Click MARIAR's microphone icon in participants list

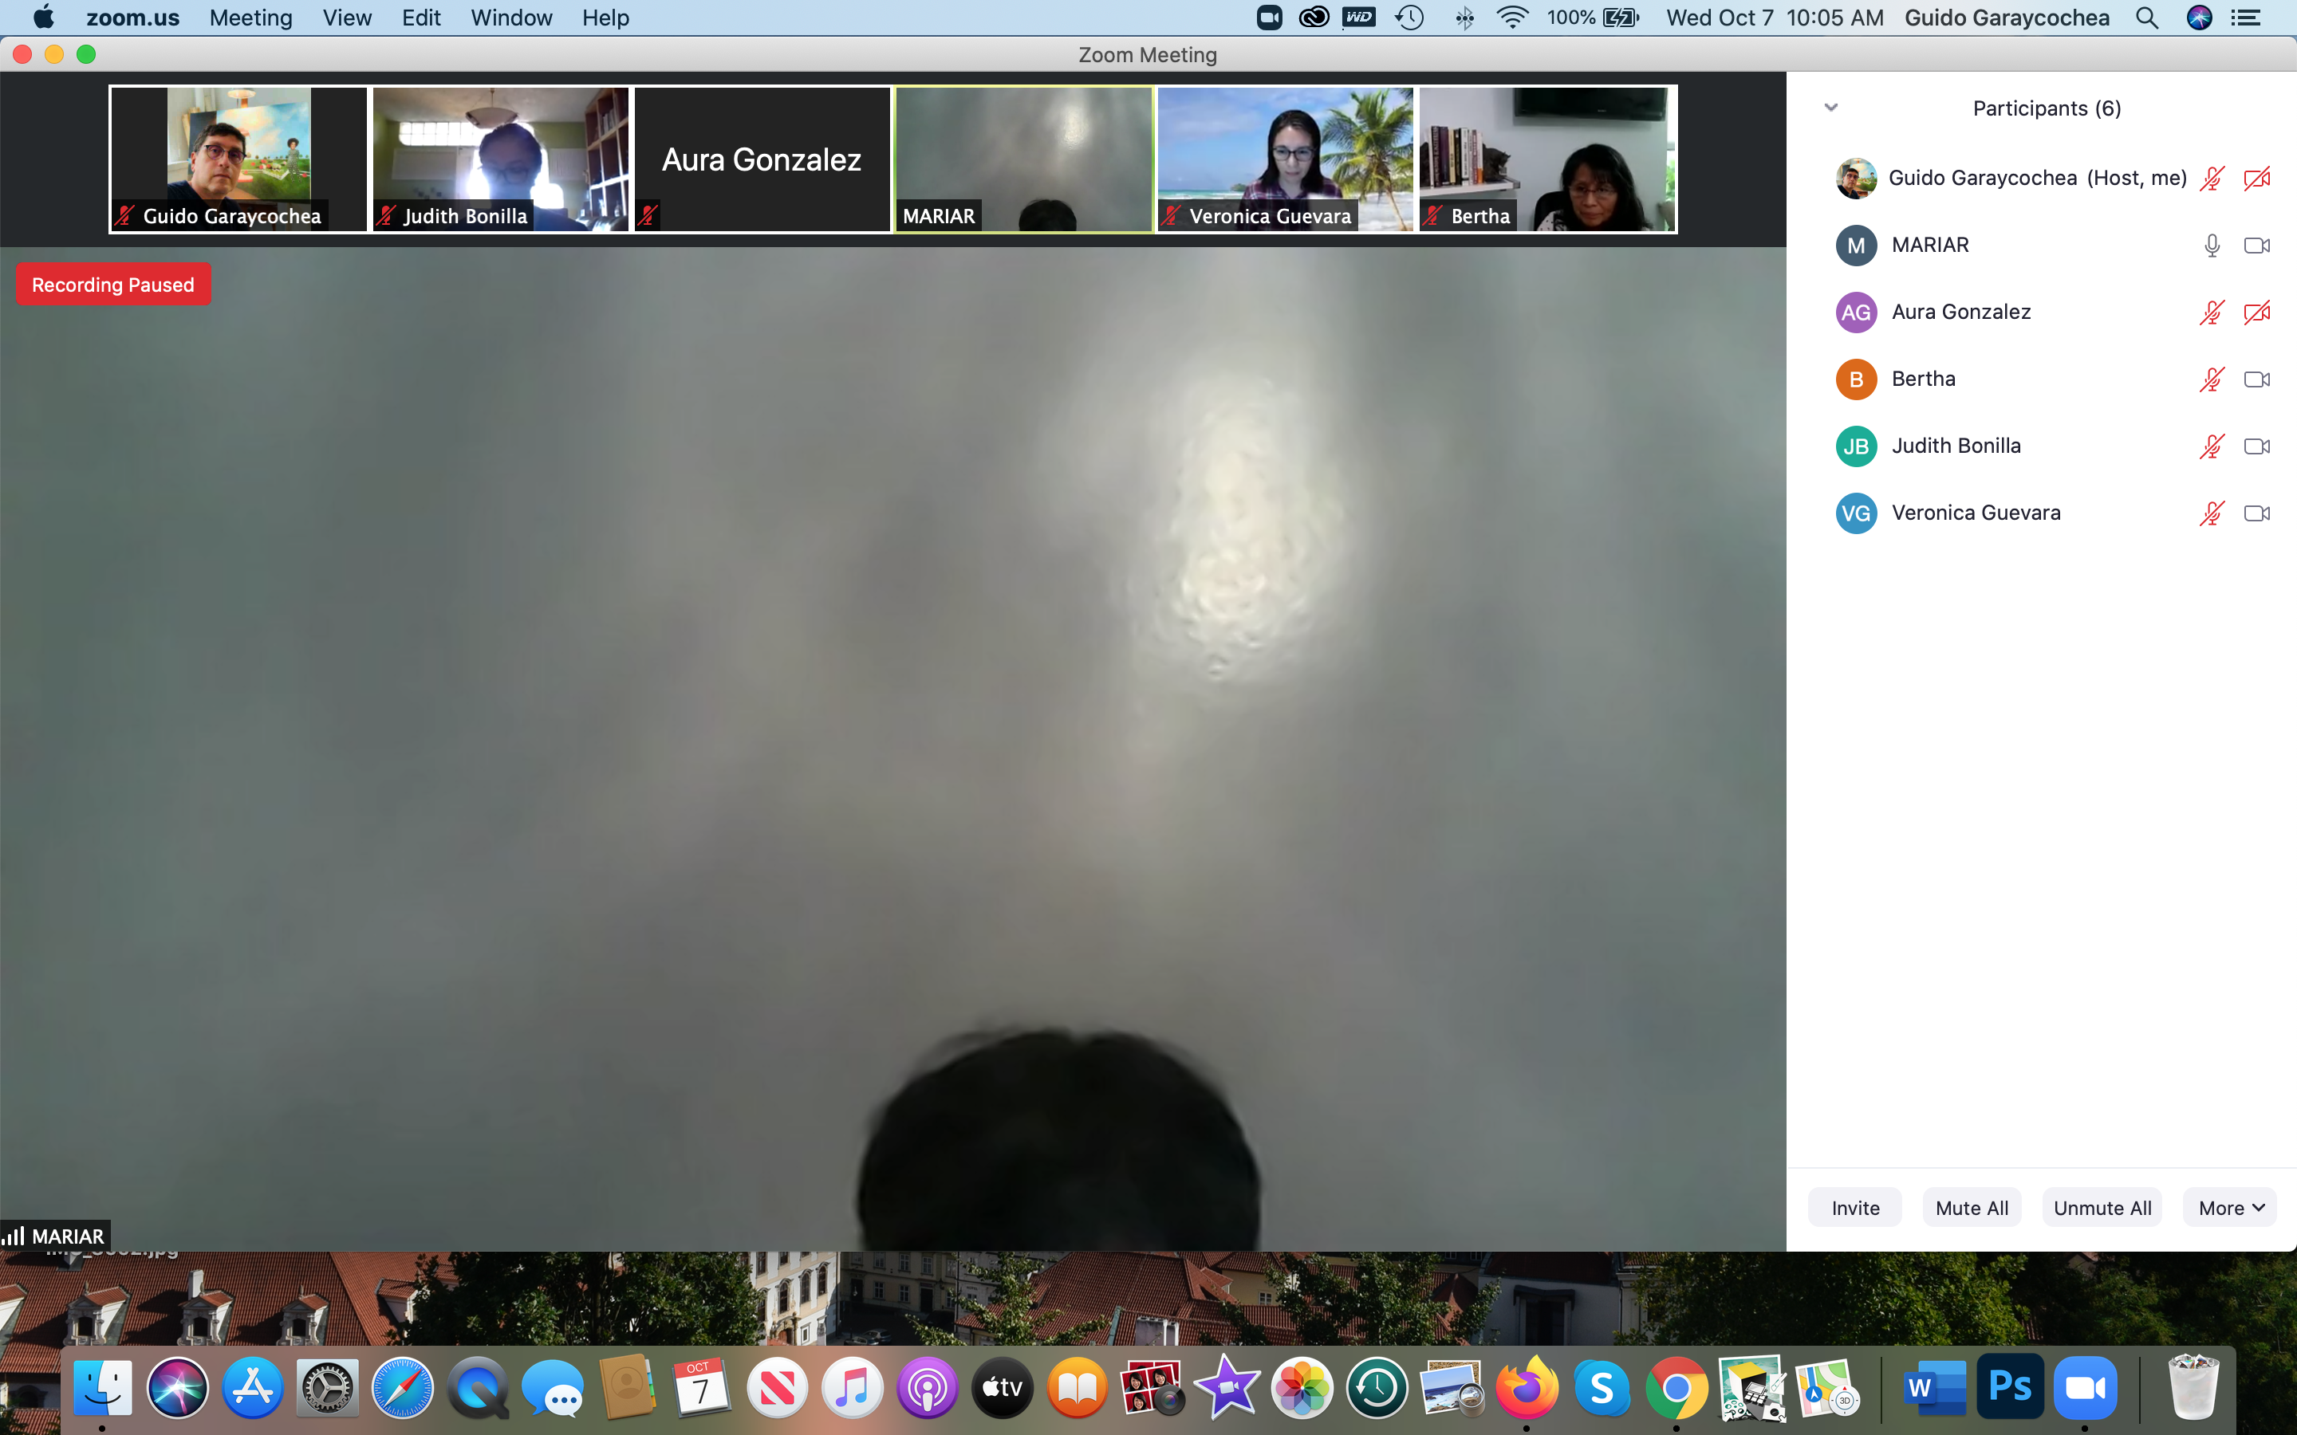pos(2212,246)
